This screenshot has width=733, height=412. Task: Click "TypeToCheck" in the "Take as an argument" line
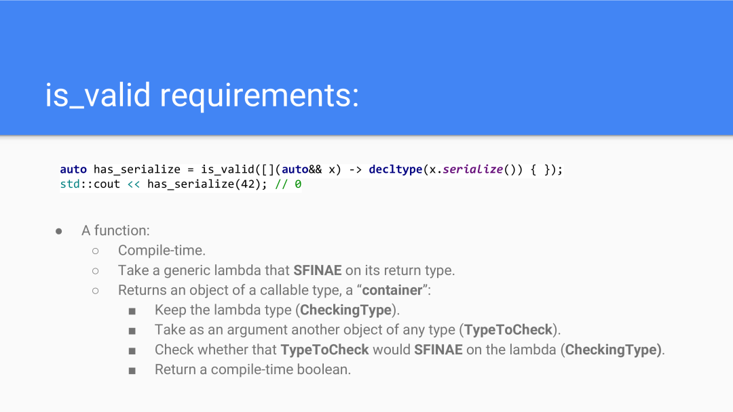[508, 330]
